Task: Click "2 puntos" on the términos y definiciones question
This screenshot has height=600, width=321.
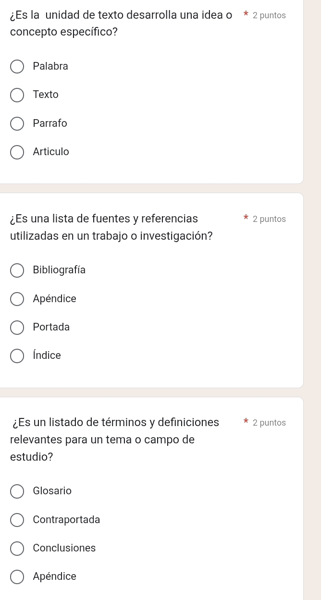Action: (269, 423)
